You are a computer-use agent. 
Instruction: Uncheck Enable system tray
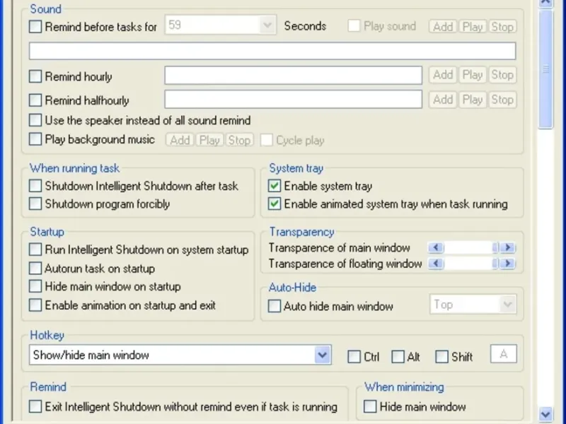[x=275, y=186]
